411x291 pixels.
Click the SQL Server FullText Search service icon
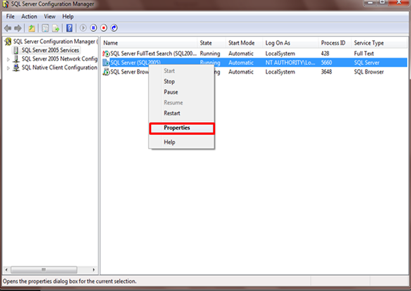click(106, 54)
